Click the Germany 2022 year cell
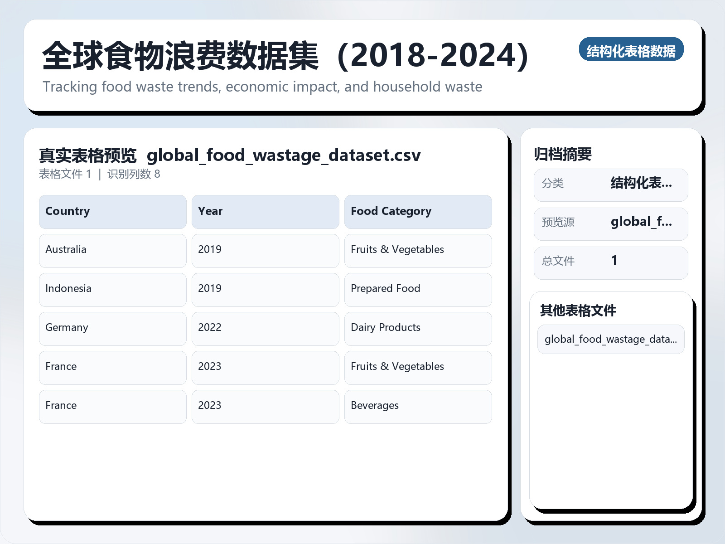725x544 pixels. coord(210,328)
